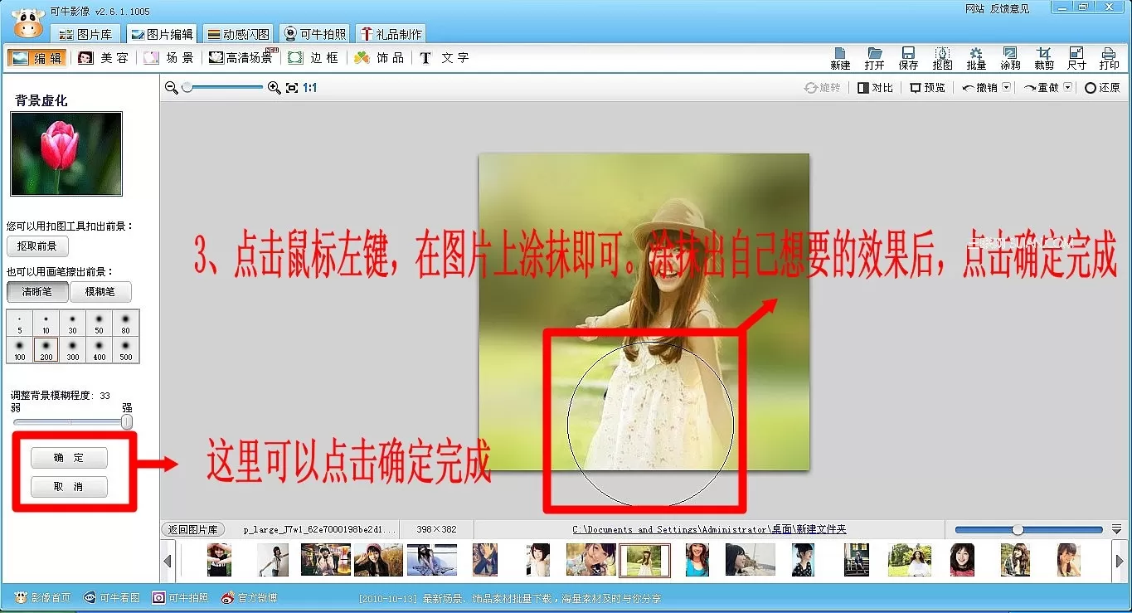
Task: Click the 新建 (New) toolbar icon
Action: 840,58
